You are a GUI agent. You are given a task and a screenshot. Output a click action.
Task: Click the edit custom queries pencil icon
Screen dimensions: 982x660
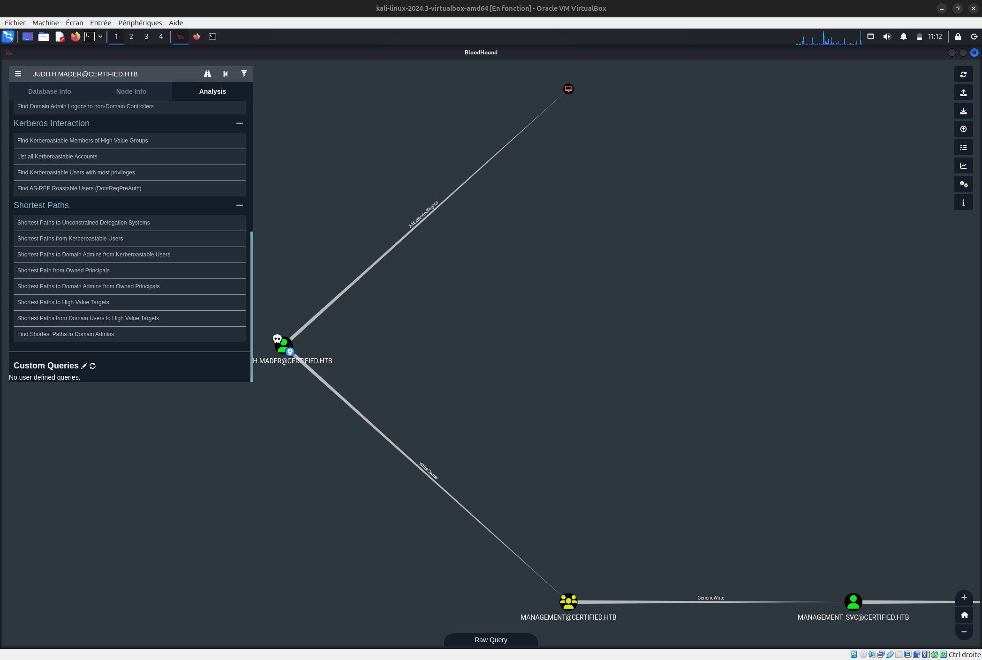pyautogui.click(x=84, y=366)
